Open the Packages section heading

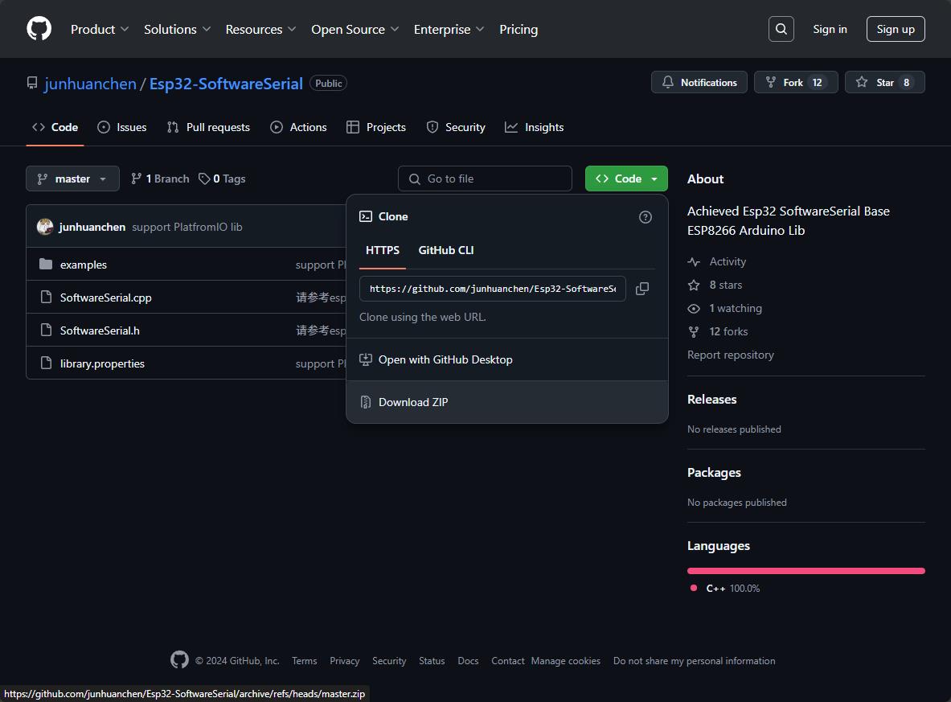(x=714, y=473)
